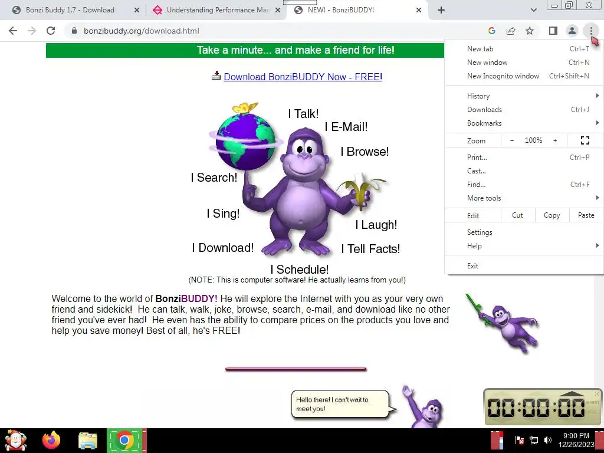Click the network tray icon
Image resolution: width=604 pixels, height=453 pixels.
coord(533,440)
